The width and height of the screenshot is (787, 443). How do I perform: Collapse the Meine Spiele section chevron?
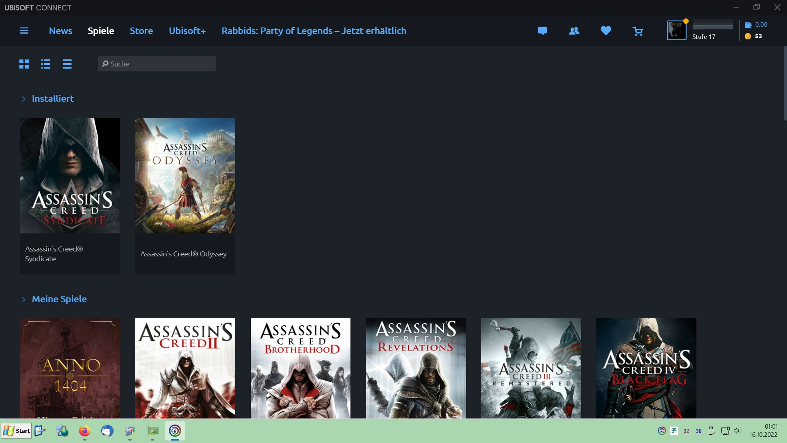pyautogui.click(x=23, y=299)
